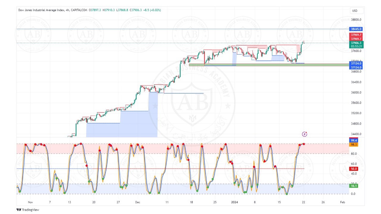Select the green current price label 37906.3
The image size is (381, 214).
[x=356, y=43]
